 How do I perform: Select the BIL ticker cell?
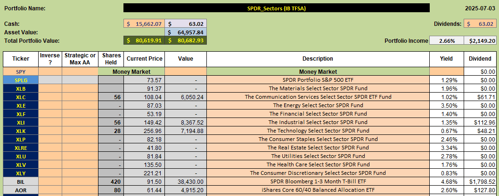click(21, 181)
